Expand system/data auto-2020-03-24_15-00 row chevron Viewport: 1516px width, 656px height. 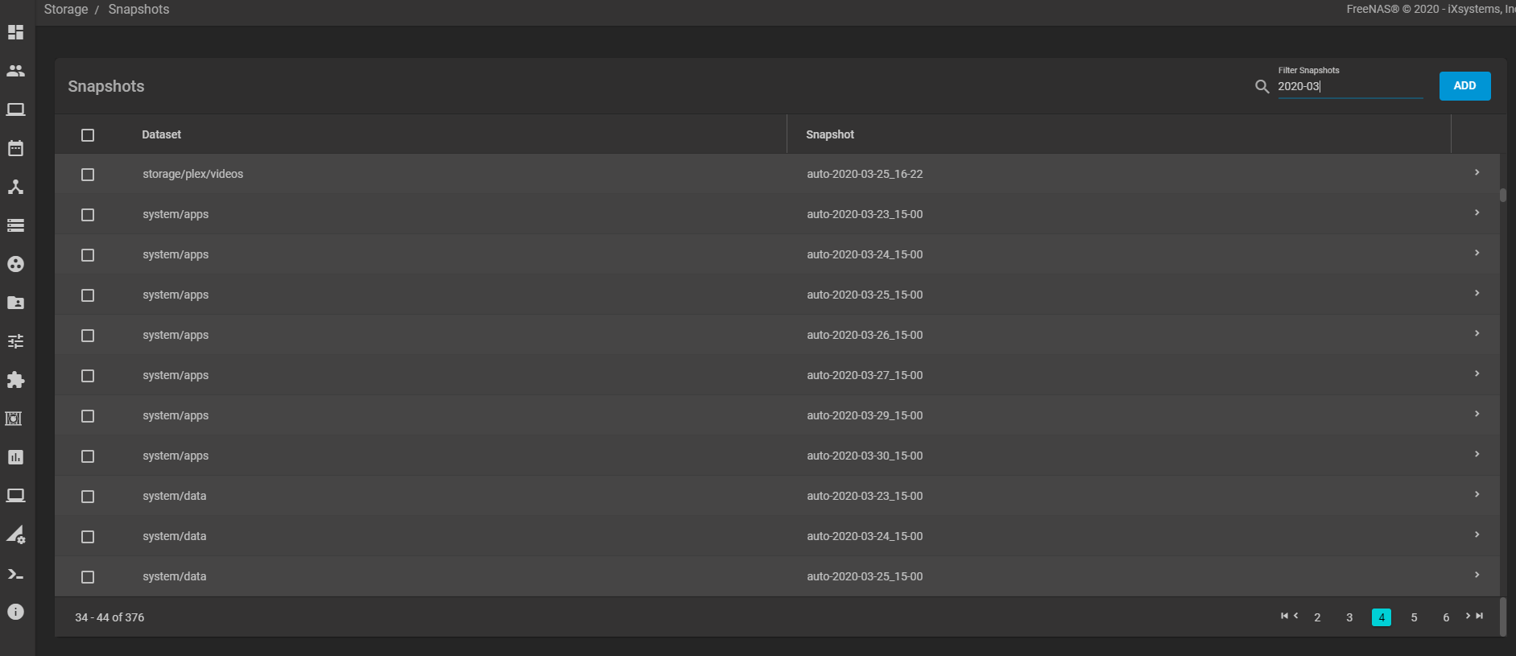(x=1477, y=534)
